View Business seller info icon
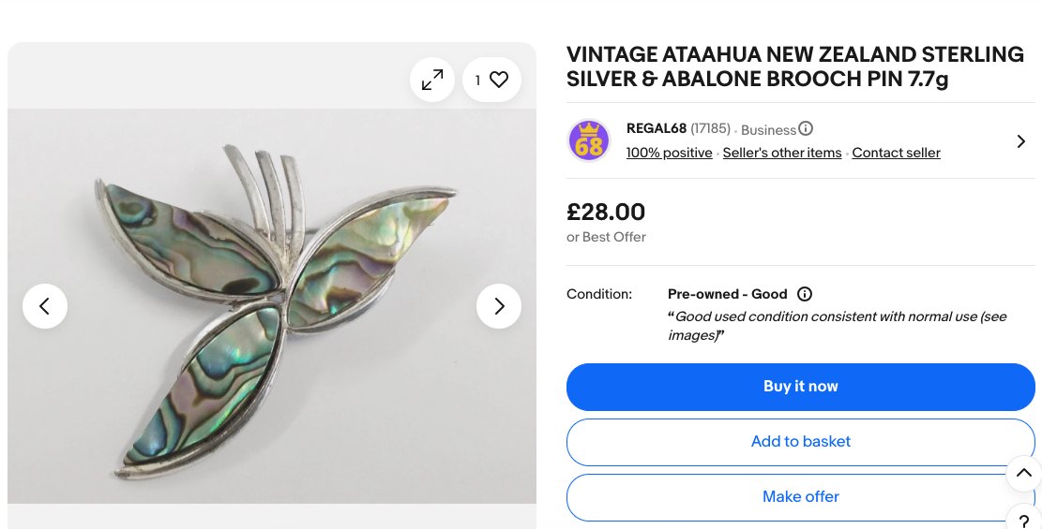The height and width of the screenshot is (529, 1042). (x=806, y=129)
